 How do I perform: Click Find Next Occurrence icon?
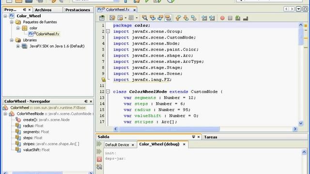coord(160,18)
